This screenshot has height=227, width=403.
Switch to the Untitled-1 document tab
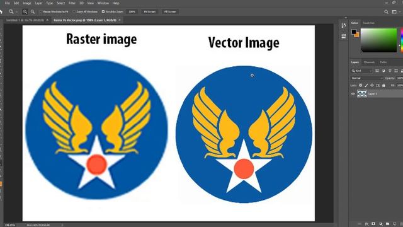point(25,20)
